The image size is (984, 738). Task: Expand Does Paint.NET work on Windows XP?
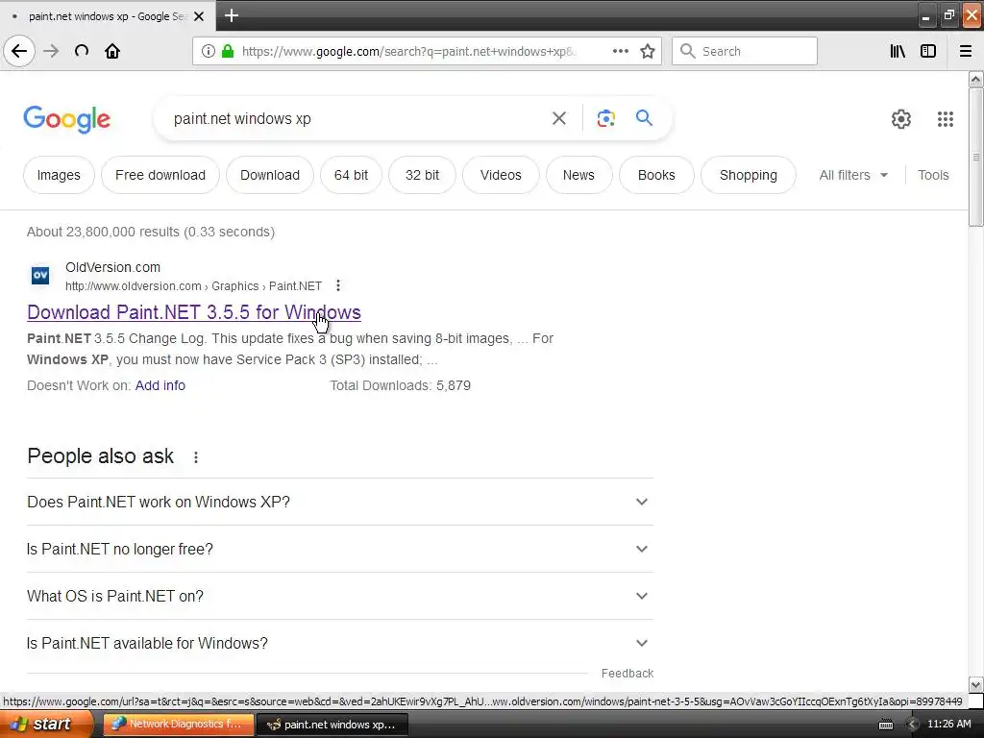click(x=339, y=502)
